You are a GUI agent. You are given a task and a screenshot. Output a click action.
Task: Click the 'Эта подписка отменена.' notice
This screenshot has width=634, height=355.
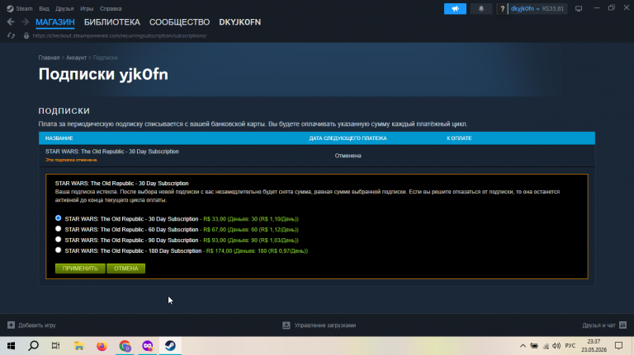pyautogui.click(x=71, y=160)
